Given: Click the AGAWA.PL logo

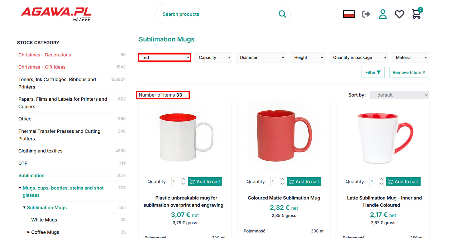Looking at the screenshot, I should tap(56, 14).
